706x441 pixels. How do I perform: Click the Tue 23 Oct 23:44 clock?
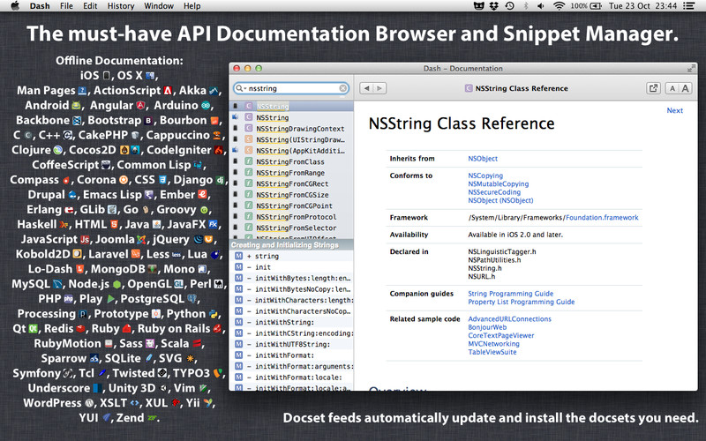coord(642,6)
